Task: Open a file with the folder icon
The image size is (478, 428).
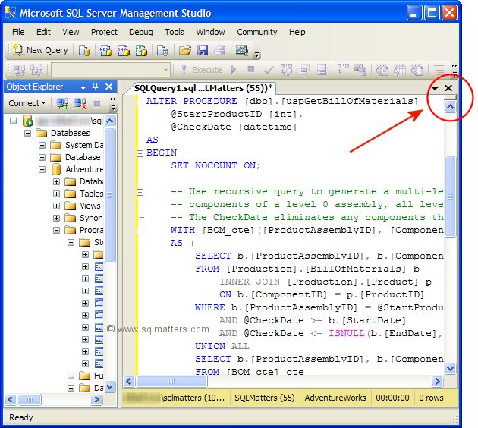Action: tap(184, 50)
